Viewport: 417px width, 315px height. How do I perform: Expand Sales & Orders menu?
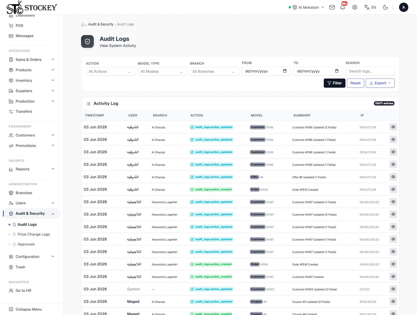[x=32, y=59]
